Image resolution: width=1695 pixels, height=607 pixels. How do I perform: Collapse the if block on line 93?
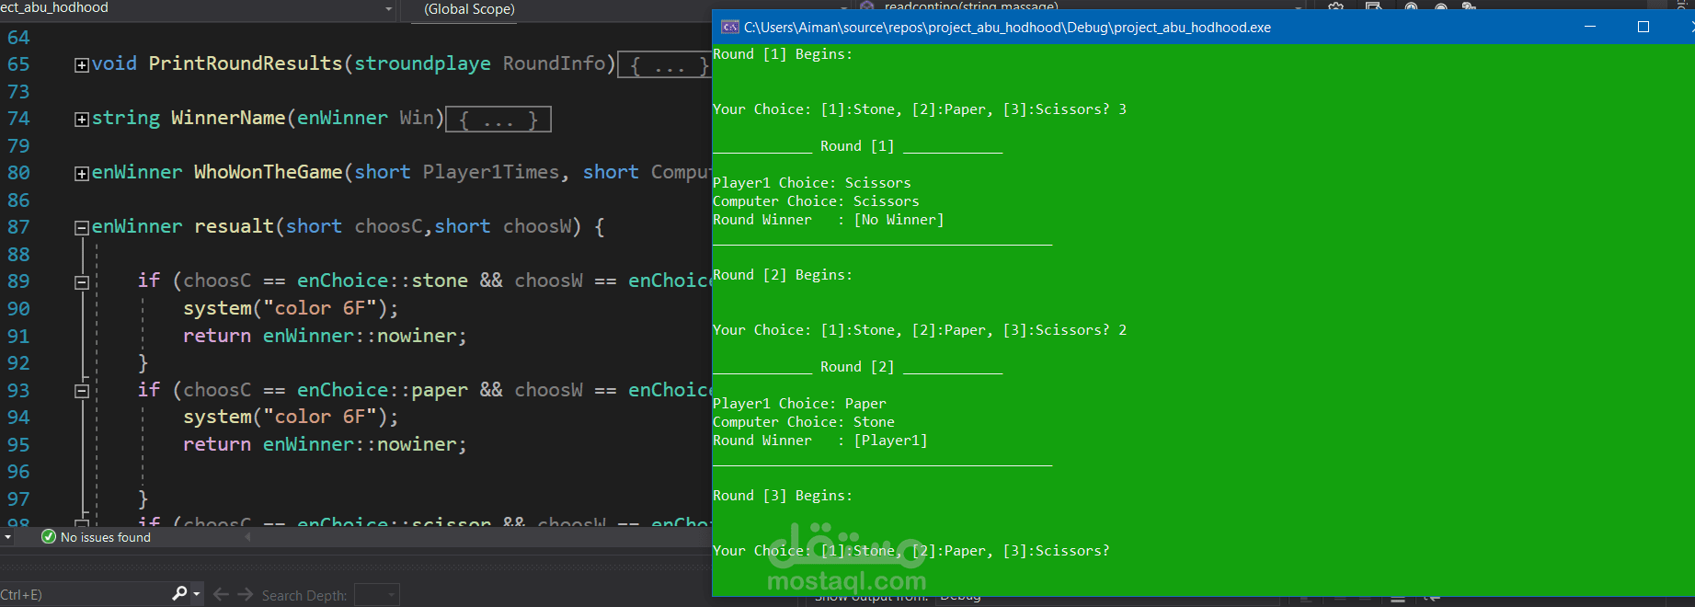[x=82, y=391]
